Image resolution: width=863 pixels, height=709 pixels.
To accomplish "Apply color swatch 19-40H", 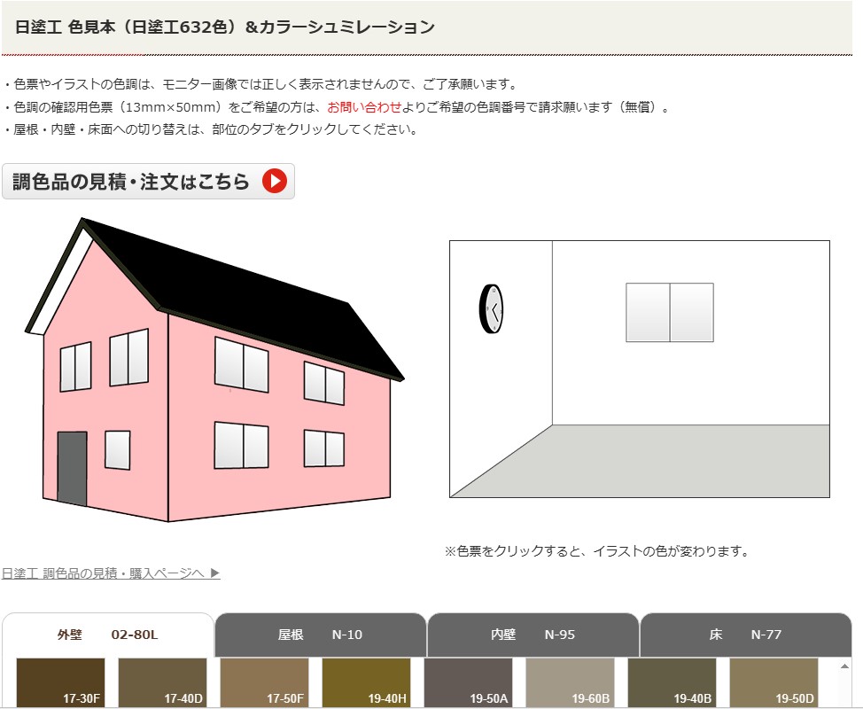I will (x=366, y=682).
